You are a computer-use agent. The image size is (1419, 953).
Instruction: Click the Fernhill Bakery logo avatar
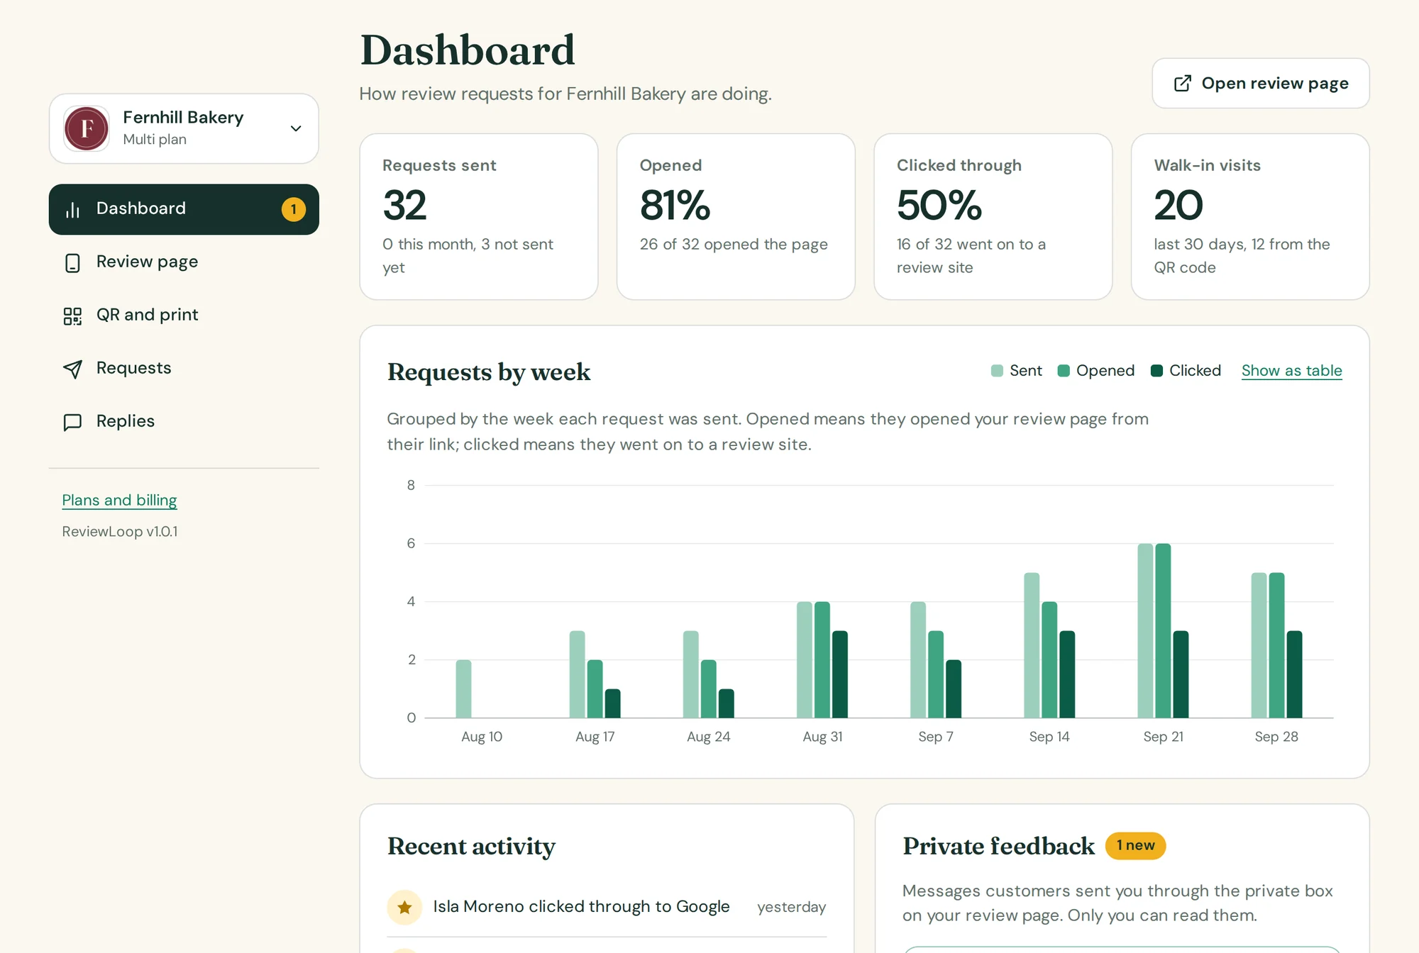tap(87, 128)
